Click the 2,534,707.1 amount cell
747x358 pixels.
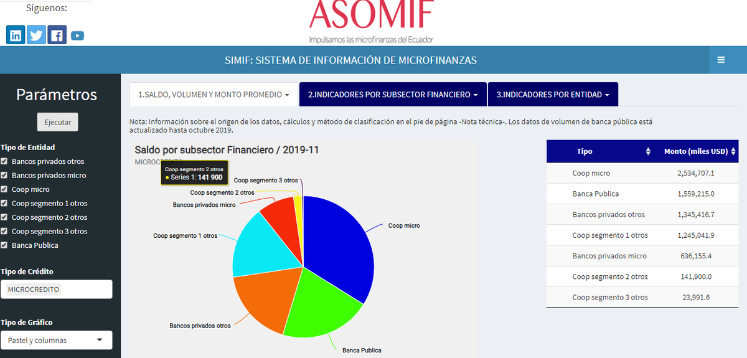(x=695, y=173)
